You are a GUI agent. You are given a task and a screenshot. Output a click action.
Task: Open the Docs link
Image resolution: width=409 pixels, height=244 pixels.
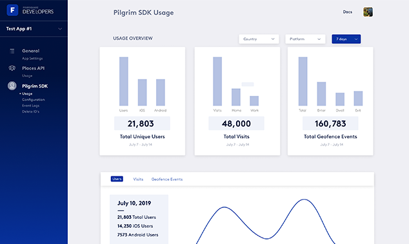[x=348, y=12]
